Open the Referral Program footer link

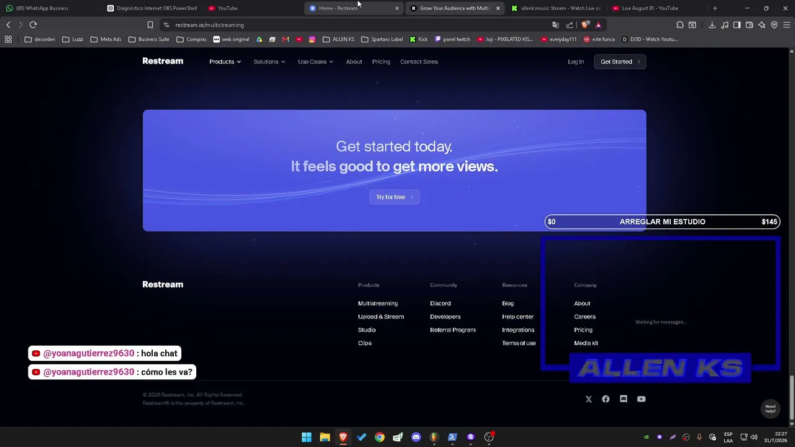point(453,330)
